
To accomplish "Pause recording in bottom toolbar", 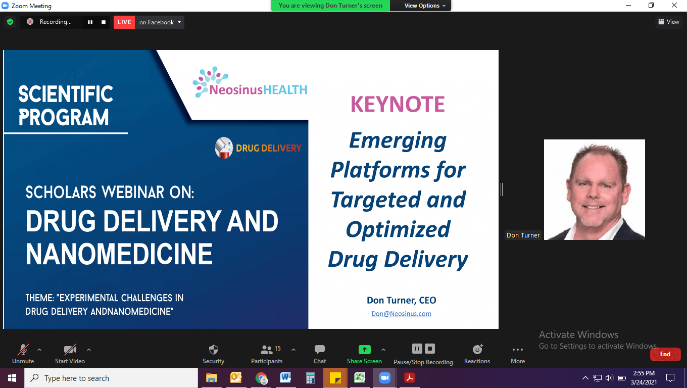I will pyautogui.click(x=417, y=349).
